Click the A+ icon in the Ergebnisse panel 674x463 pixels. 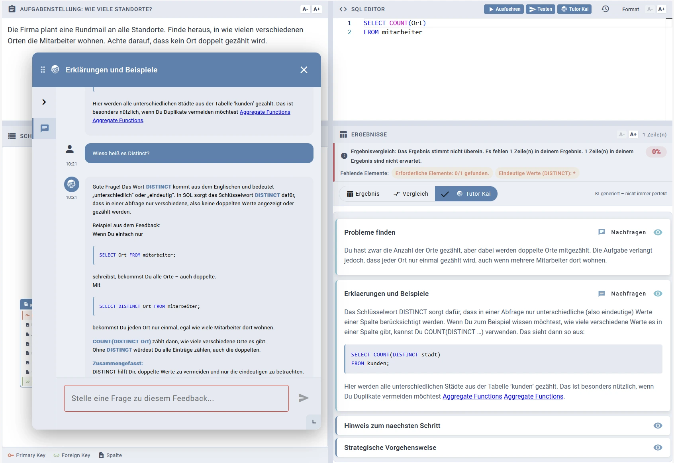[633, 134]
